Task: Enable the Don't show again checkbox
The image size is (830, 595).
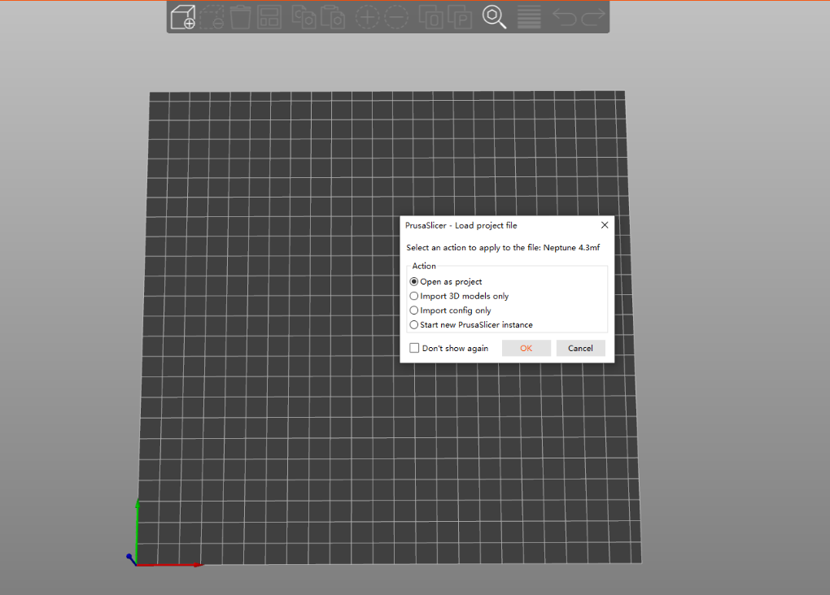Action: pos(415,348)
